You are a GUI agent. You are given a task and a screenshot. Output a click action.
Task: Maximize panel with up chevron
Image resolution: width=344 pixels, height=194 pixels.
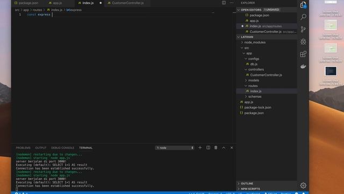tap(224, 148)
